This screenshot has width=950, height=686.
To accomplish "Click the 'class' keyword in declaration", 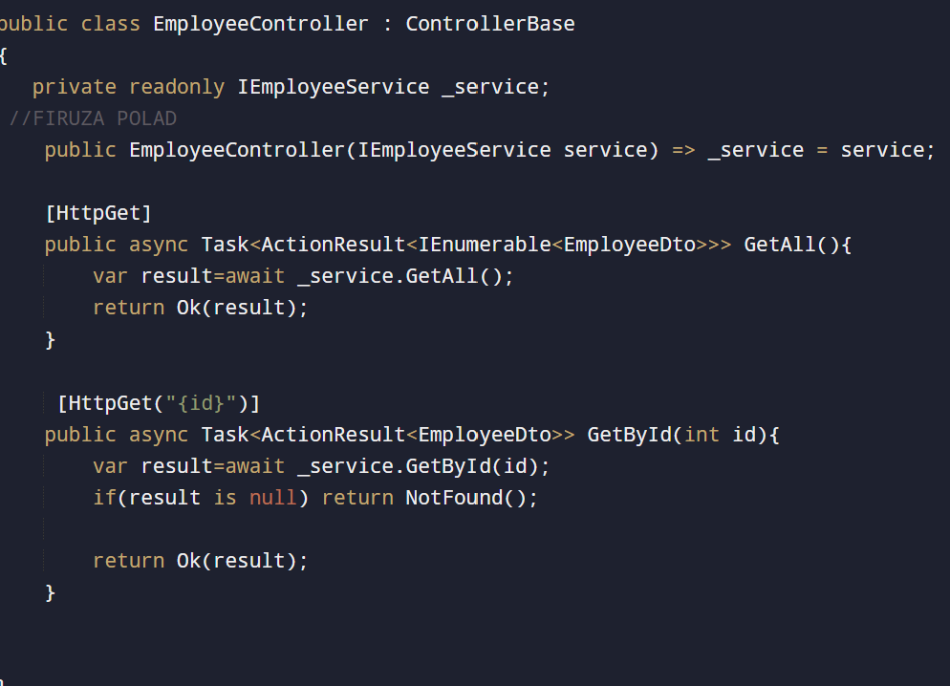I will [111, 24].
